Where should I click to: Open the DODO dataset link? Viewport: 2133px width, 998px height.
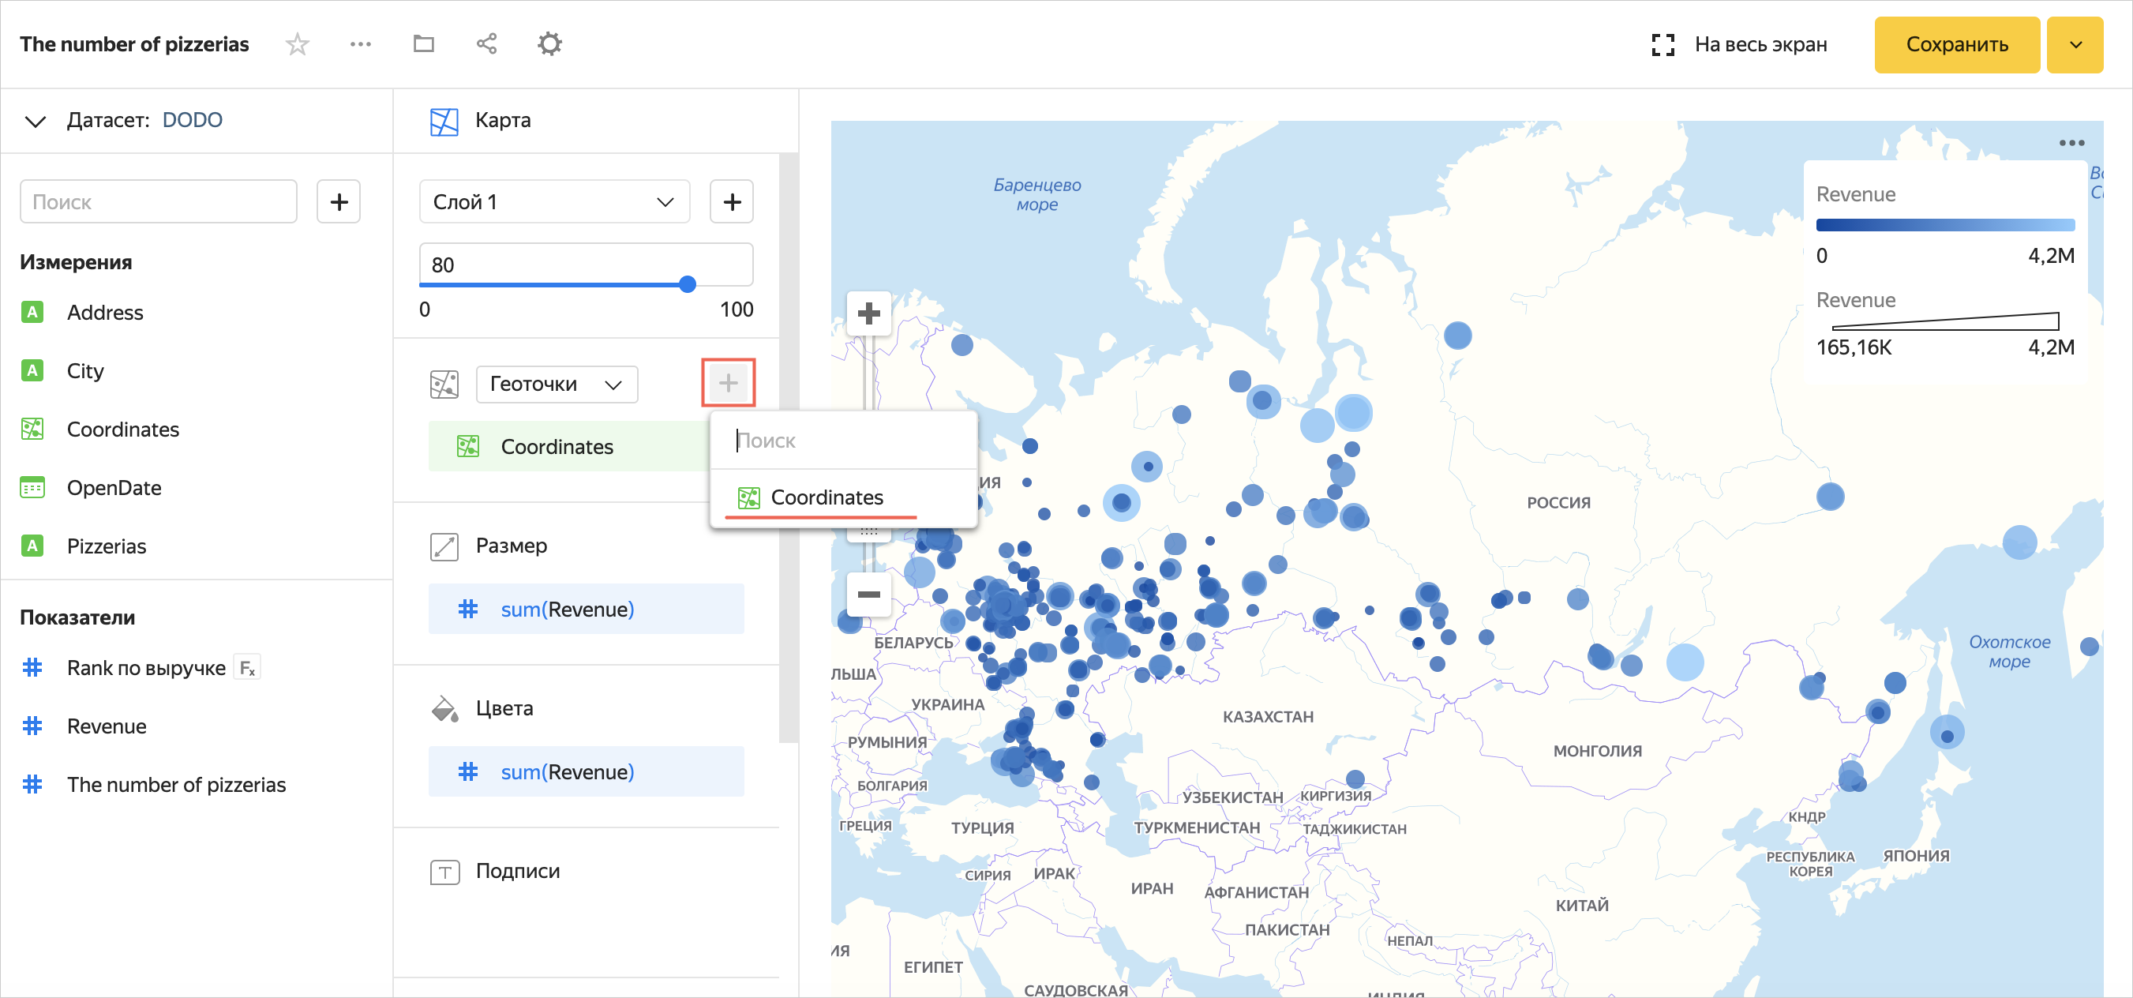(x=192, y=121)
